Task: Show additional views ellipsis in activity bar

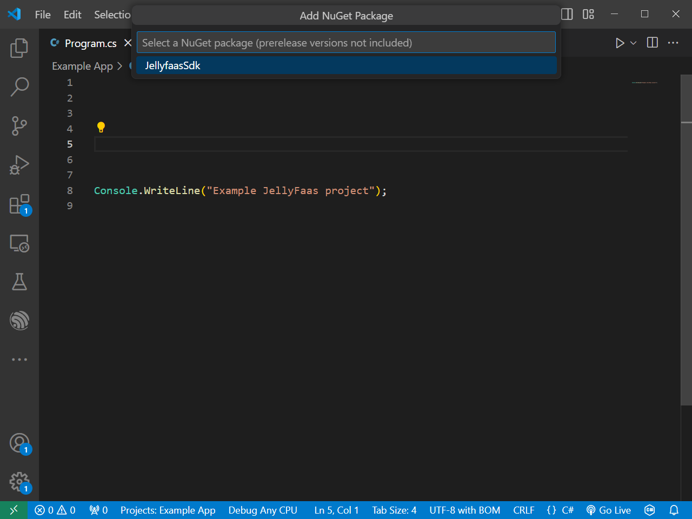Action: coord(19,360)
